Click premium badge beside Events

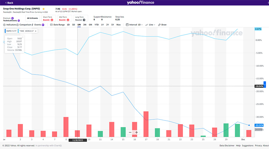coord(43,25)
